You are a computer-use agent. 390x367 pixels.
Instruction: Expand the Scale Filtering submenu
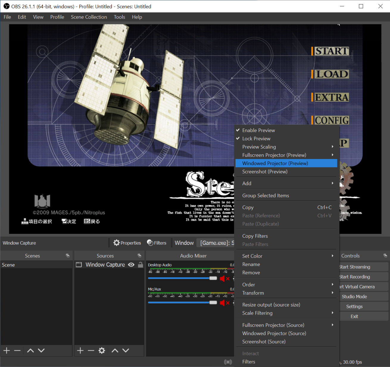286,313
